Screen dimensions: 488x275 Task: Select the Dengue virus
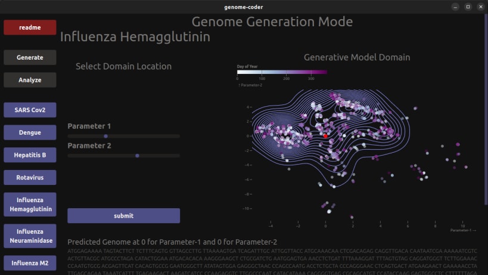(30, 132)
